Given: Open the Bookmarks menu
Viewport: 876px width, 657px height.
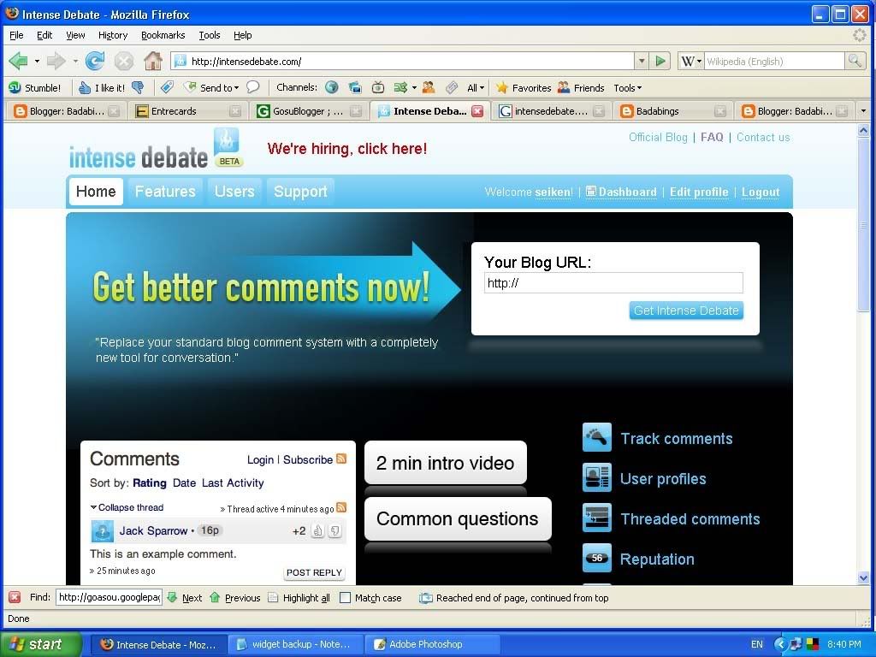Looking at the screenshot, I should point(163,35).
